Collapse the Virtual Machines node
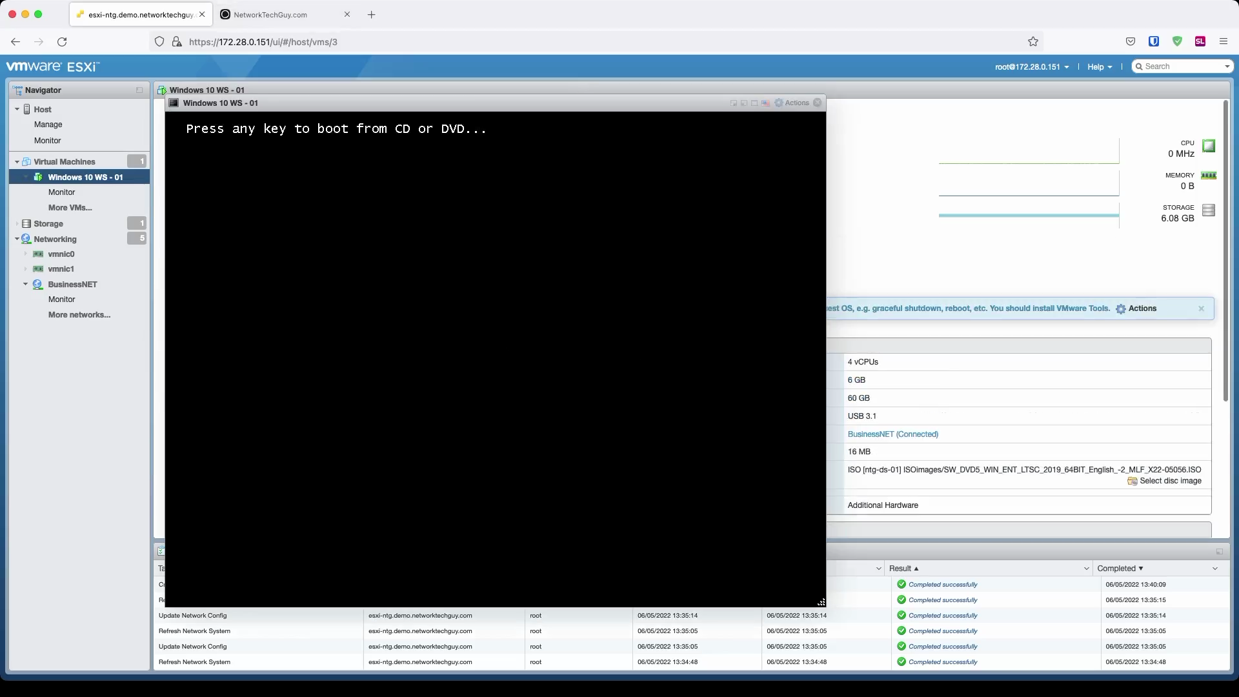The image size is (1239, 697). (17, 162)
